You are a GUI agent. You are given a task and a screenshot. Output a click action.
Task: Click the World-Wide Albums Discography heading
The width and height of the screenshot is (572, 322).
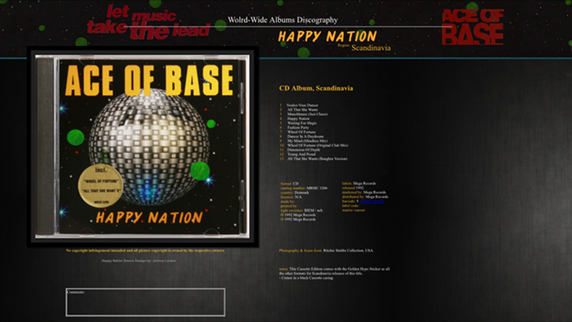(282, 20)
